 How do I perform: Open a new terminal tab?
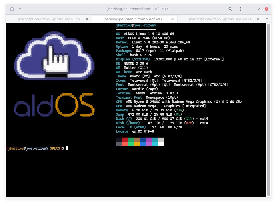[x=12, y=9]
